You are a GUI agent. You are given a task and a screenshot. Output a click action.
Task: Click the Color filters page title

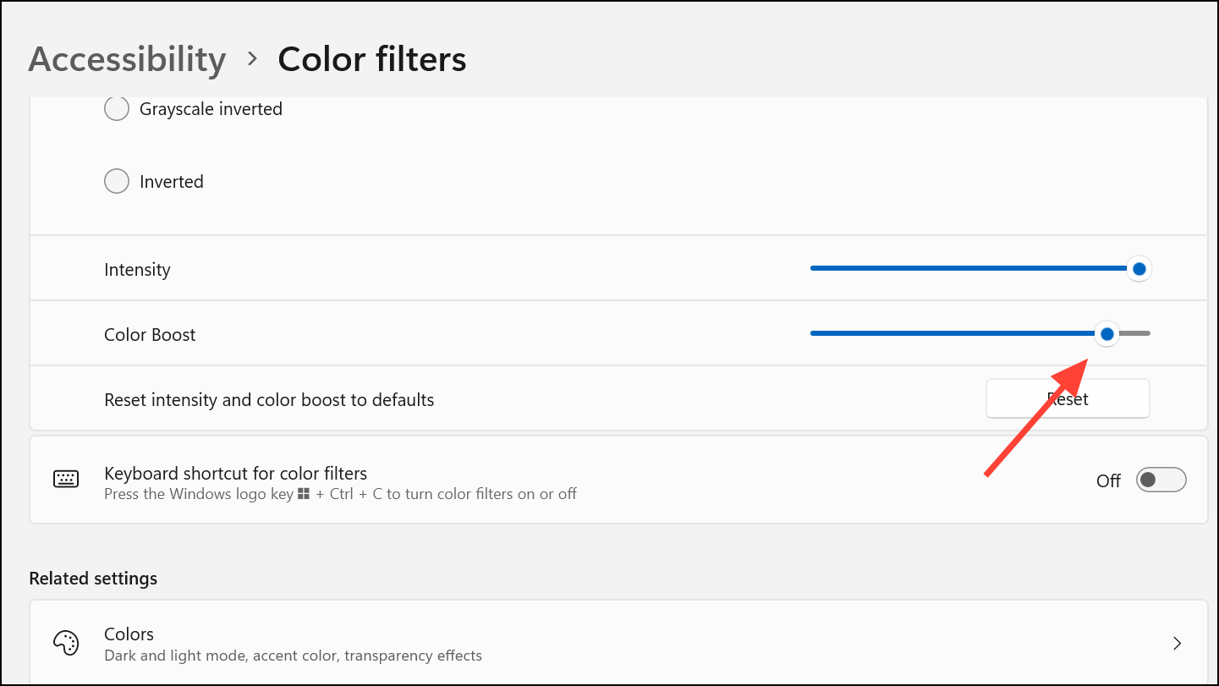pyautogui.click(x=372, y=59)
